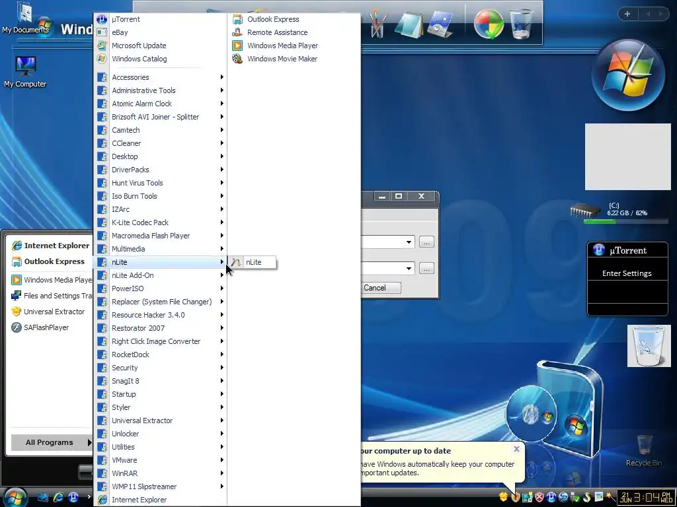Image resolution: width=677 pixels, height=507 pixels.
Task: Expand the Hunt Virus Tools folder
Action: coord(160,183)
